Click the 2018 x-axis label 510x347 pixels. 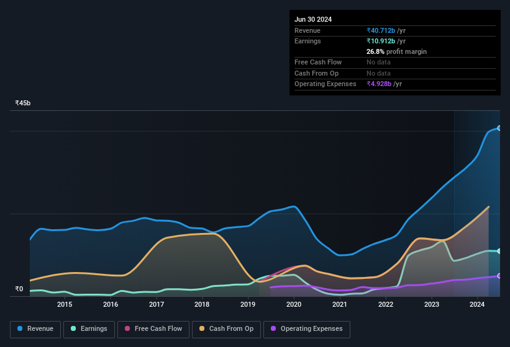pos(202,304)
